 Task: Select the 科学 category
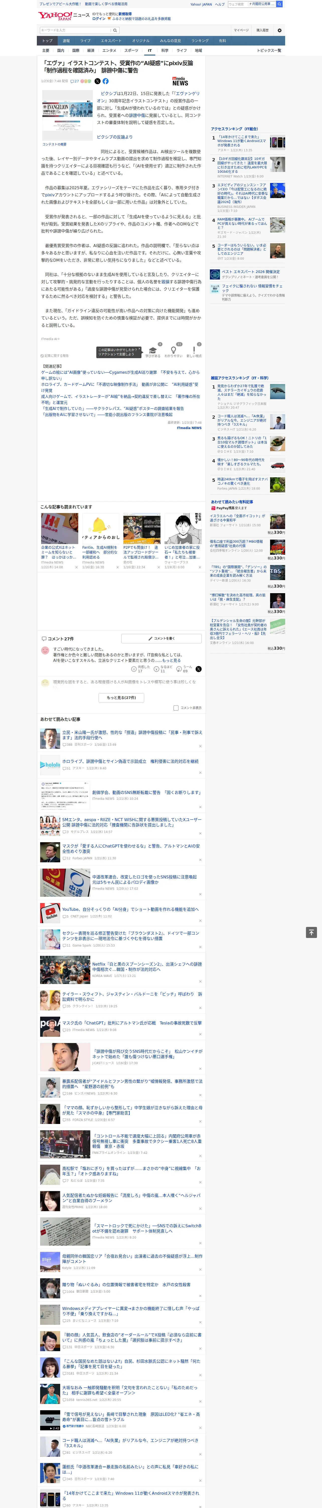point(165,50)
